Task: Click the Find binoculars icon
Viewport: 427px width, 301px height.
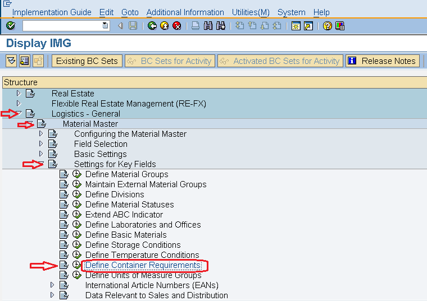Action: (208, 26)
